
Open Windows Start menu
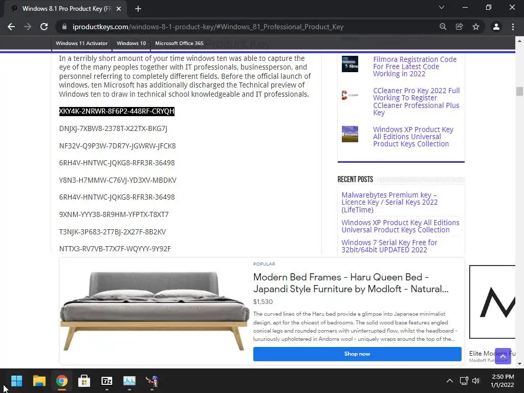click(16, 381)
